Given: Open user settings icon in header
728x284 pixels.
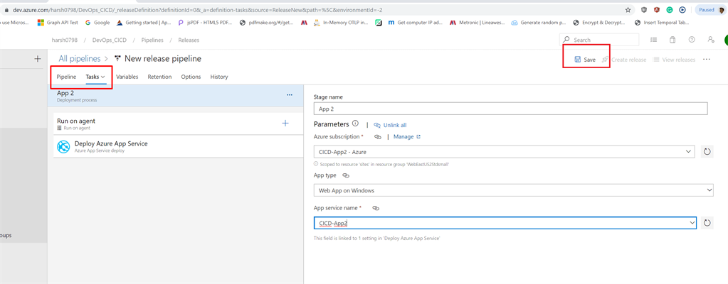Looking at the screenshot, I should [x=711, y=40].
